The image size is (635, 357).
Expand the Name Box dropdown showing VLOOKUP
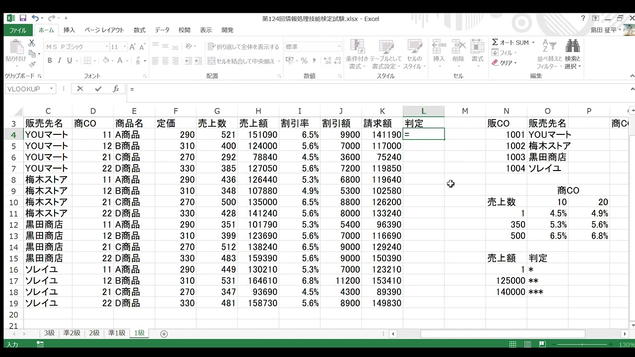point(51,89)
